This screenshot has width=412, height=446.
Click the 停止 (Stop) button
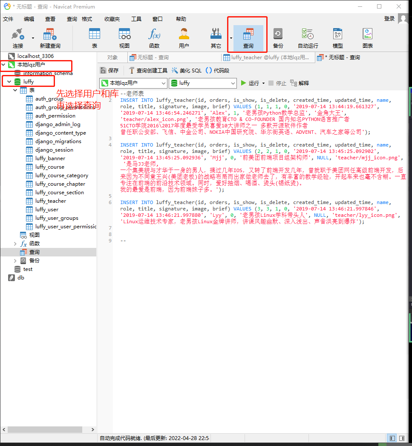pos(277,83)
